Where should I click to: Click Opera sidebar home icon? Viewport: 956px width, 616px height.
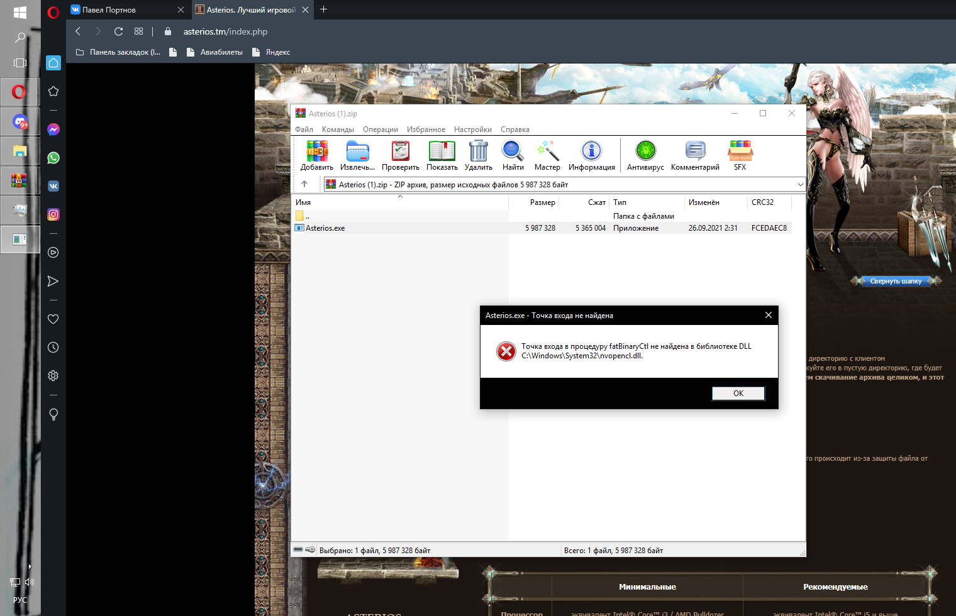click(x=53, y=62)
